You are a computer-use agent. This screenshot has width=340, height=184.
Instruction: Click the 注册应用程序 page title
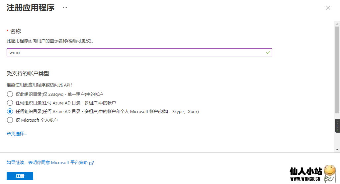point(31,8)
